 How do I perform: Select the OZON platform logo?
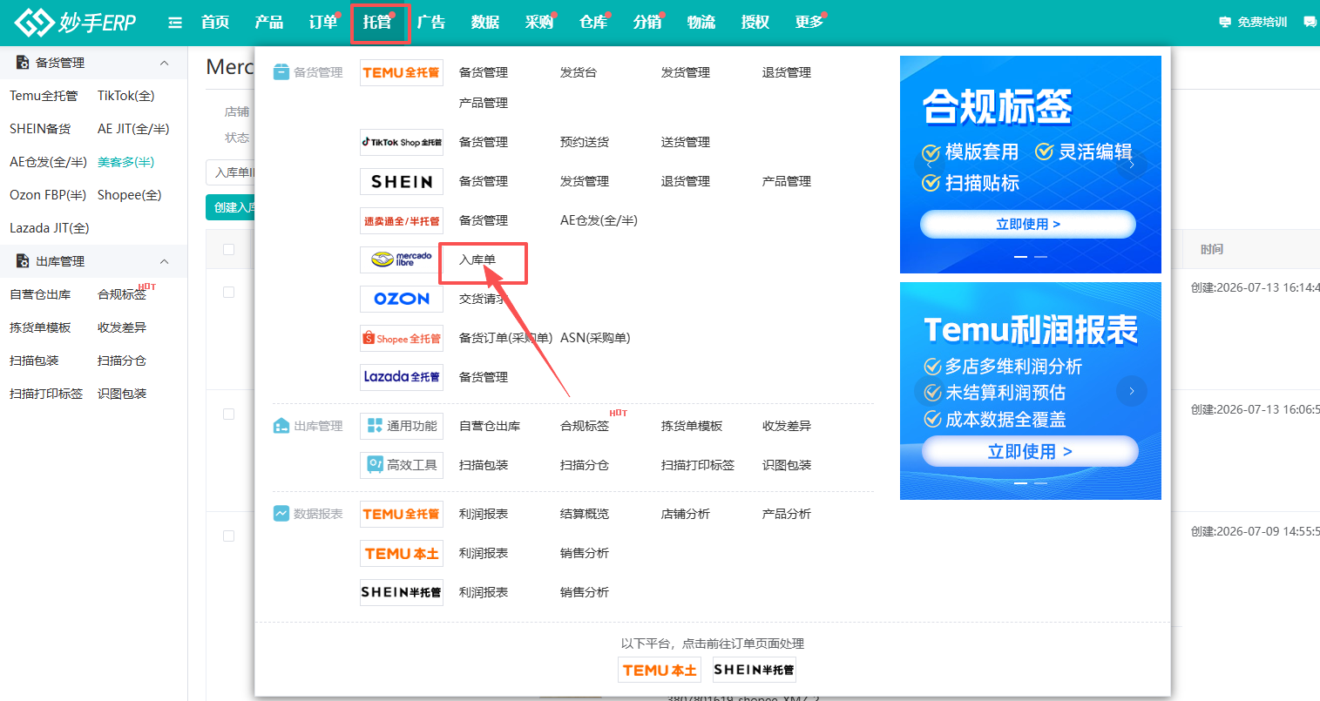402,299
